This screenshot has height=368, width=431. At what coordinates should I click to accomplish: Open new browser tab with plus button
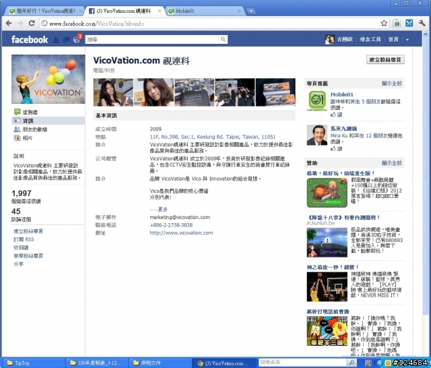pos(251,11)
